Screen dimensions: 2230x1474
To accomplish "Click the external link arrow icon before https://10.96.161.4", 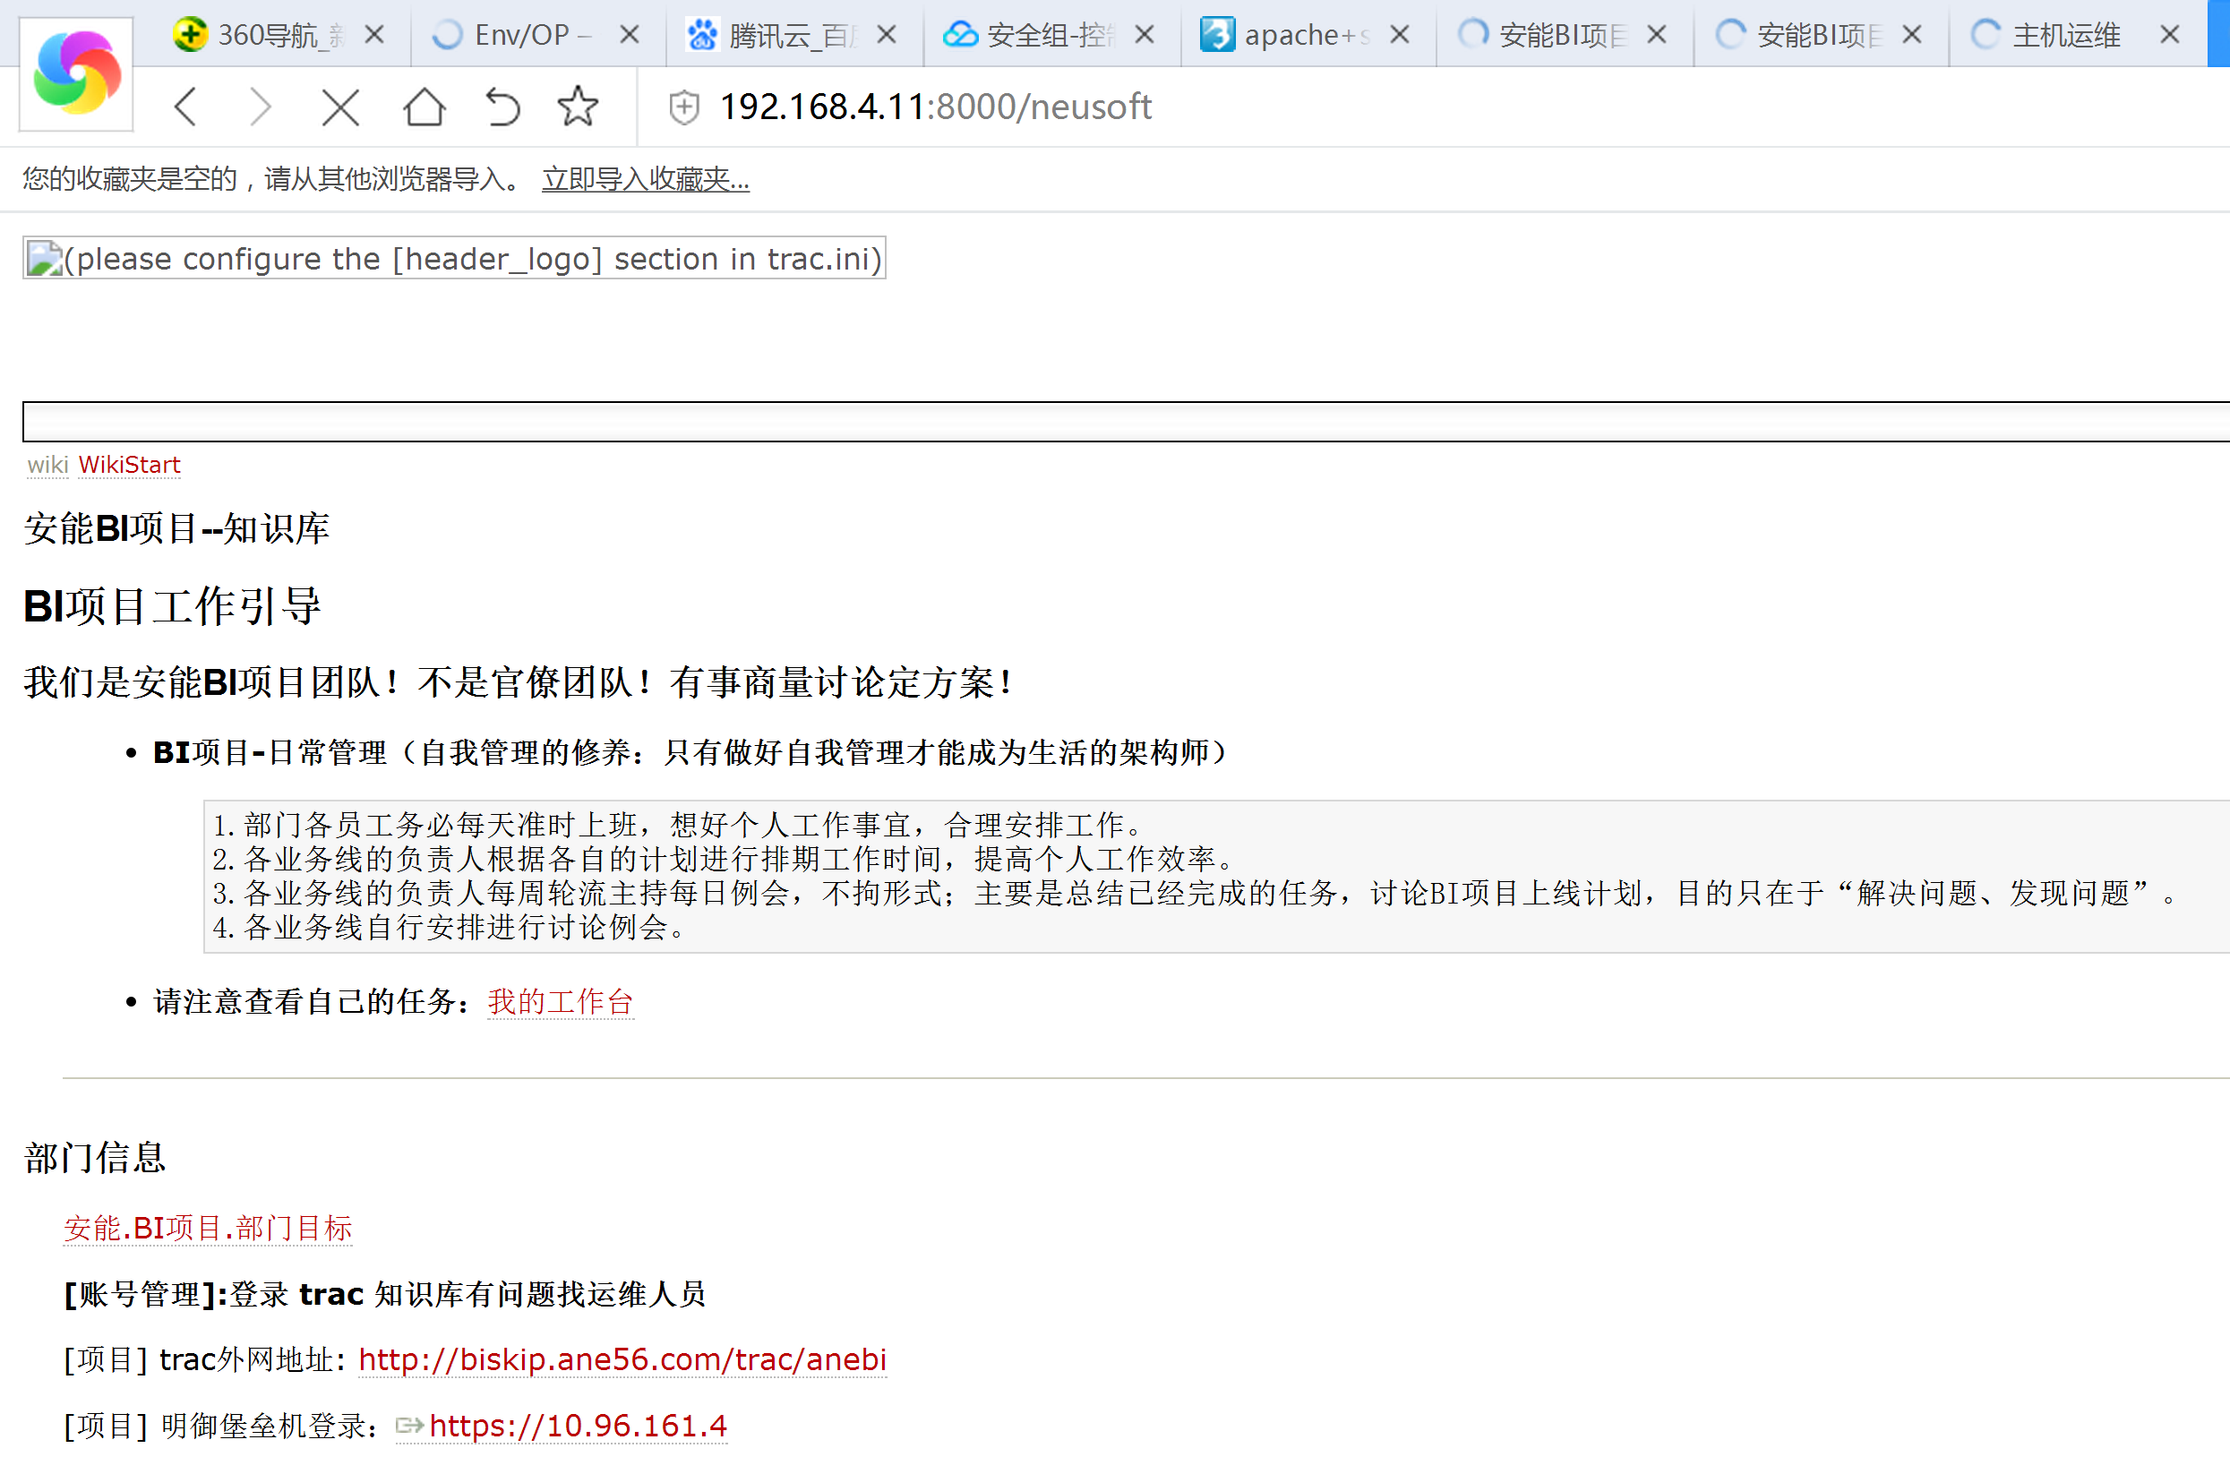I will [x=410, y=1426].
